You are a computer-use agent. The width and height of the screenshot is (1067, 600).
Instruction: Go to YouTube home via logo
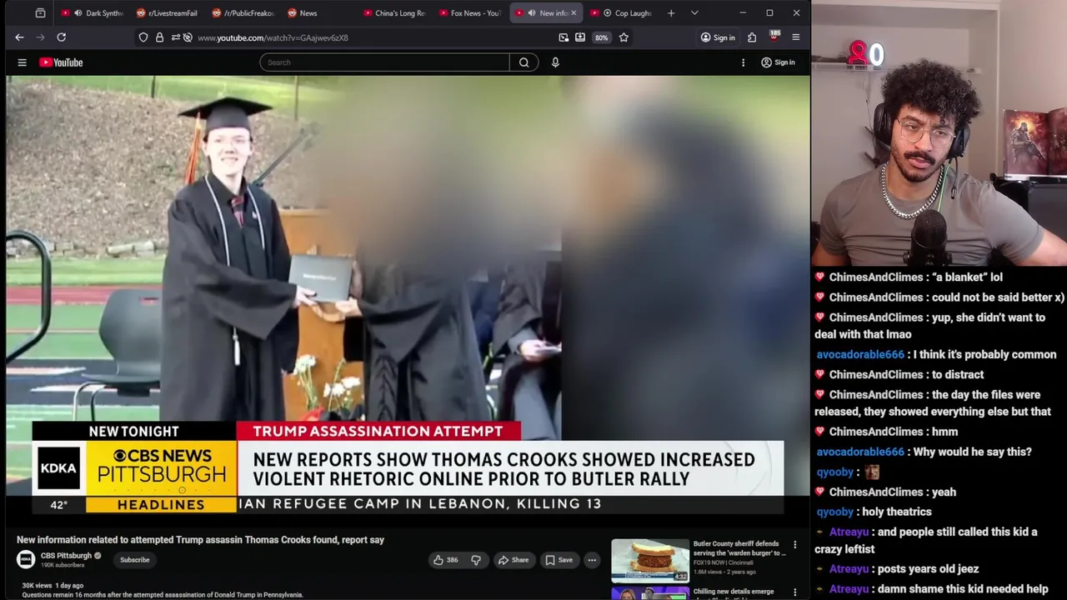point(61,62)
